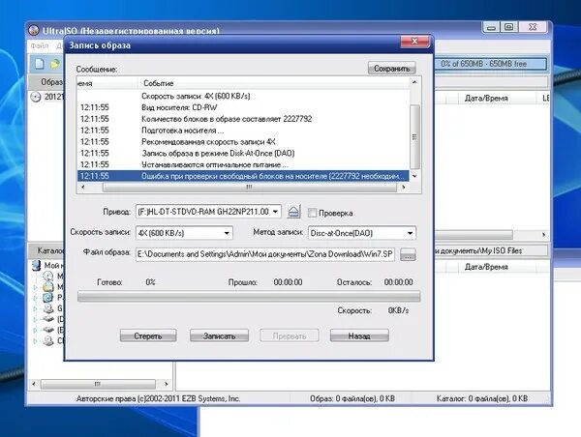Select log row Вид носителя: CD-RW

pos(243,107)
